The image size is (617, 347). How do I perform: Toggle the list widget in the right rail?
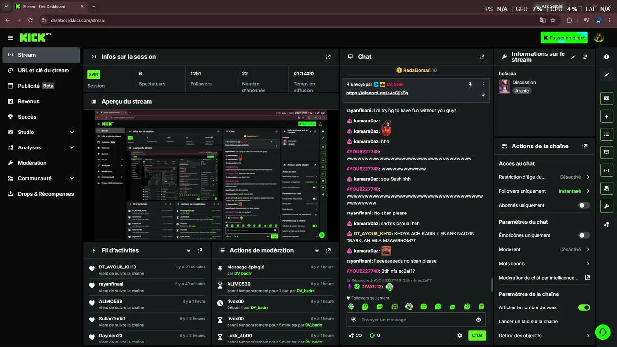[x=606, y=134]
